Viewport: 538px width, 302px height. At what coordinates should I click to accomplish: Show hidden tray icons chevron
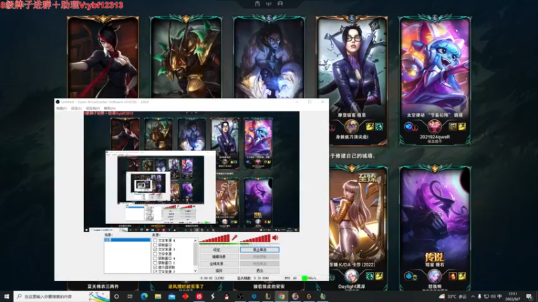(x=473, y=297)
